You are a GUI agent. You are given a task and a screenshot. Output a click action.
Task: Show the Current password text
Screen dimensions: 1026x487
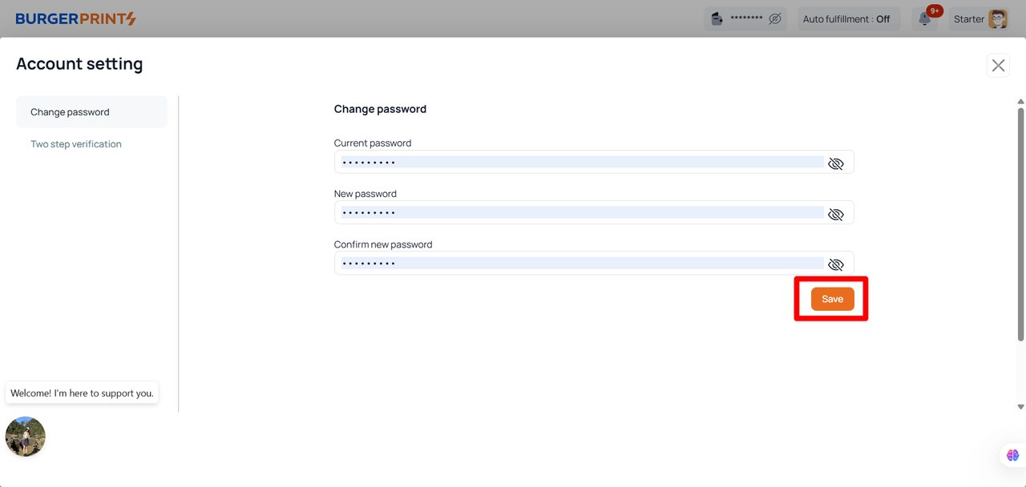tap(835, 163)
